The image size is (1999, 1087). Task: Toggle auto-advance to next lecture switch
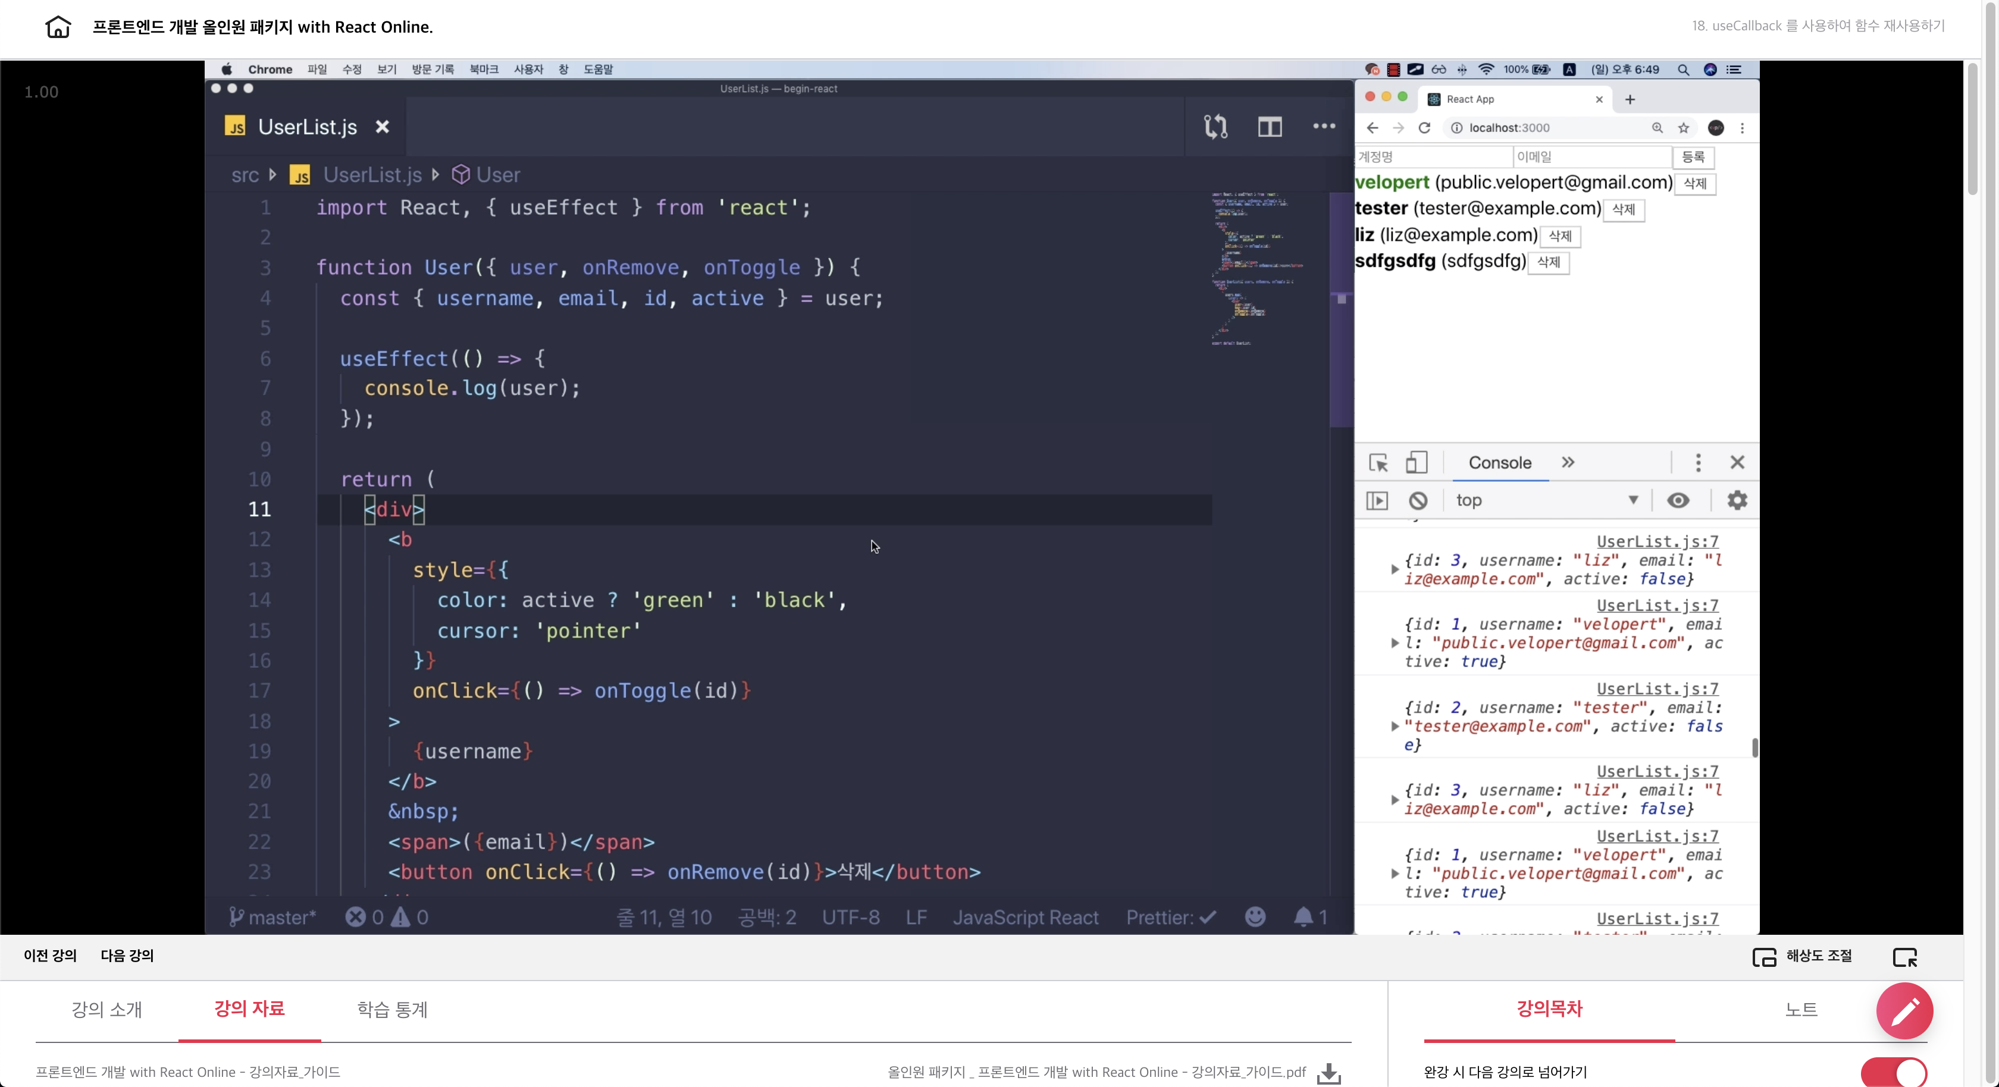1894,1072
